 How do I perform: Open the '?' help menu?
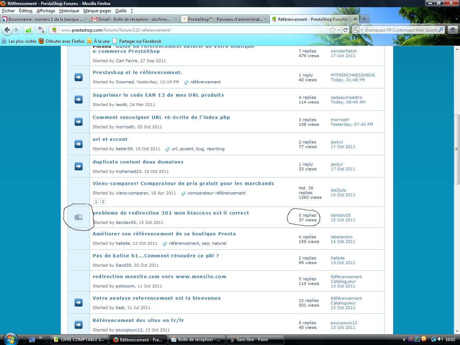[x=132, y=11]
